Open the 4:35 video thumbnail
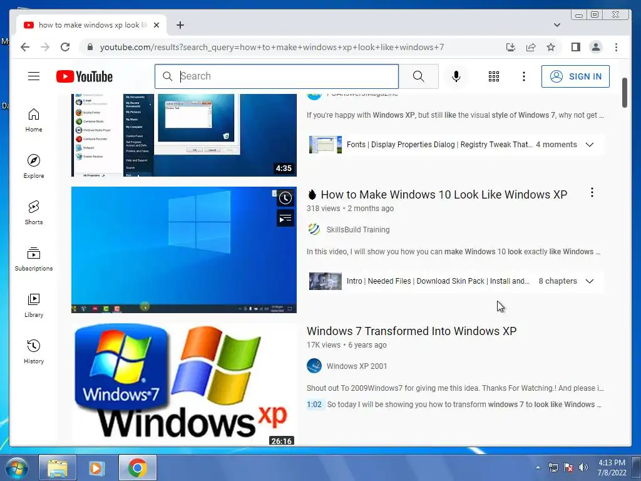Screen dimensions: 641x481 184,135
